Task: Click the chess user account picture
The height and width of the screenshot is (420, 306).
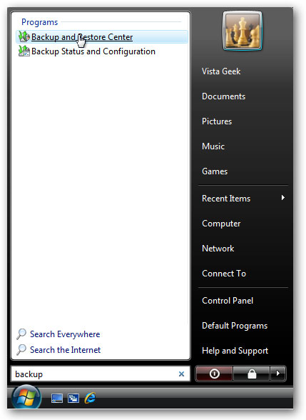Action: [243, 31]
